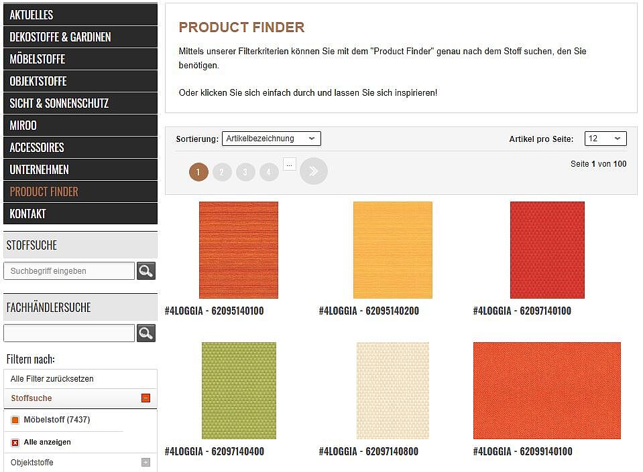
Task: Click the Stoffsuche magnifier search icon
Action: coord(146,270)
